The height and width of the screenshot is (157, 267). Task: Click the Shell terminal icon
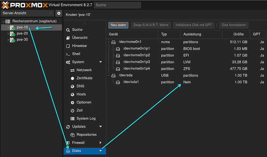pos(68,54)
